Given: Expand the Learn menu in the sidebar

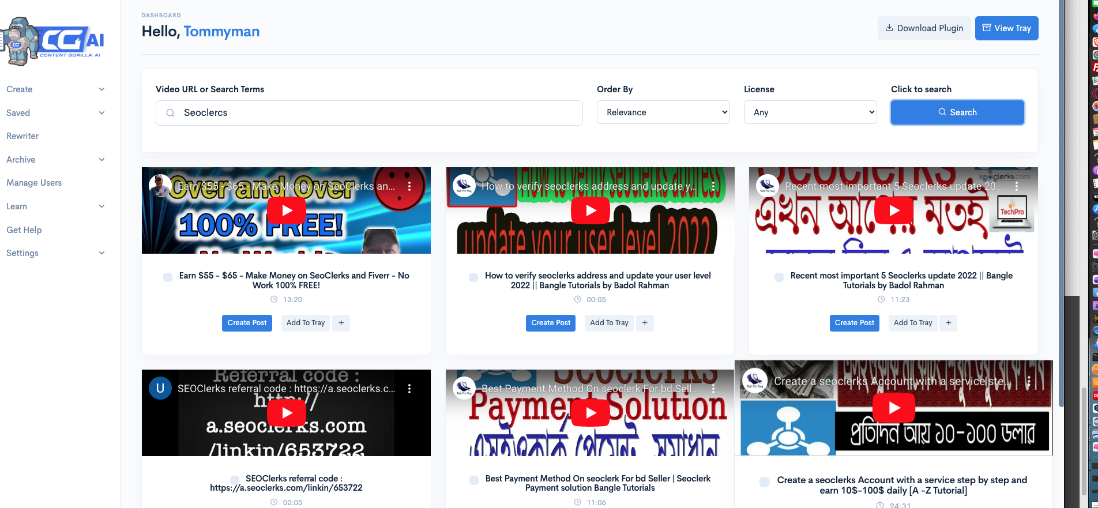Looking at the screenshot, I should point(55,206).
